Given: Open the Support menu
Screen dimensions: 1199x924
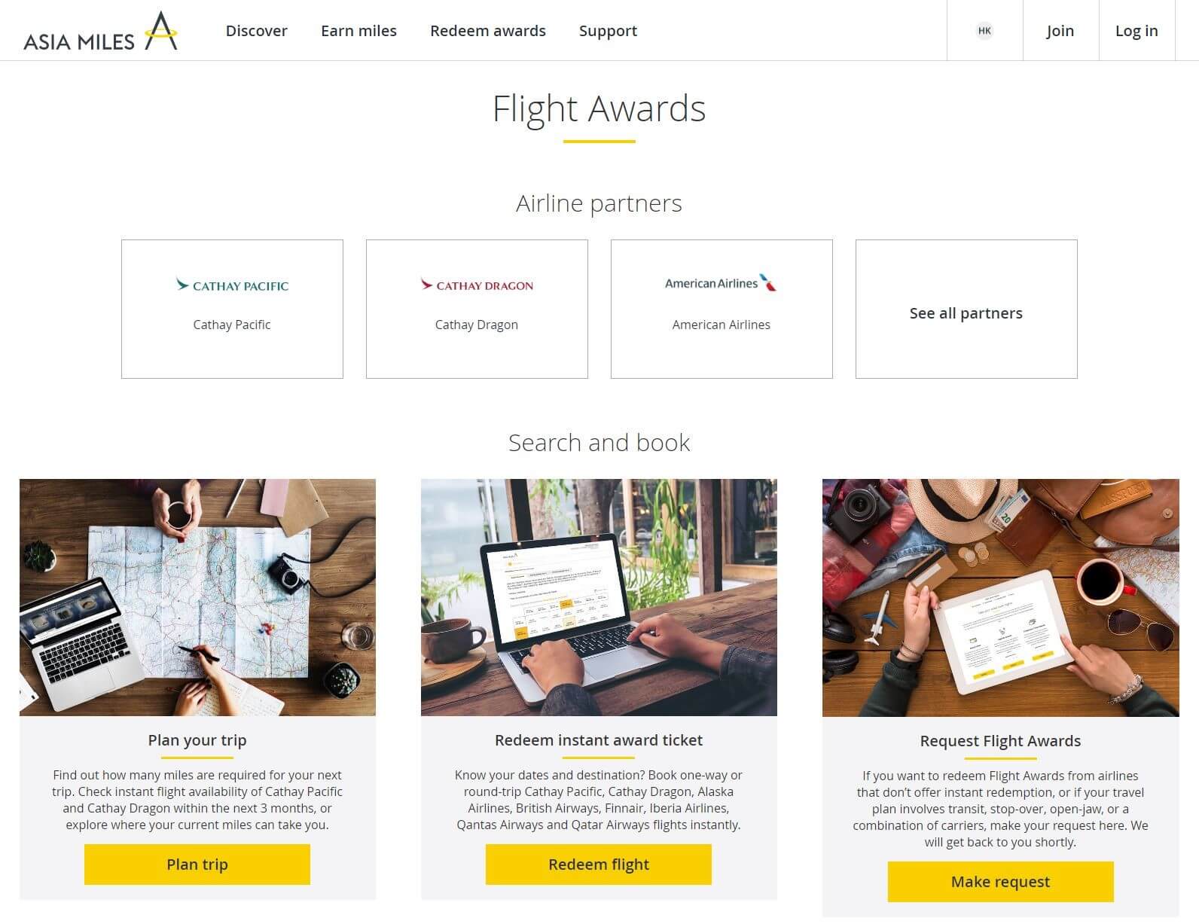Looking at the screenshot, I should click(608, 31).
